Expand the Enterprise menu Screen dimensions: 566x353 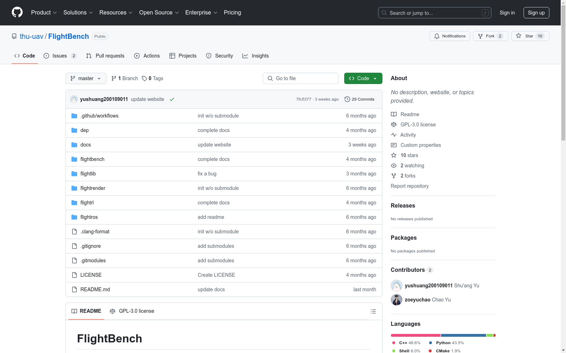201,12
